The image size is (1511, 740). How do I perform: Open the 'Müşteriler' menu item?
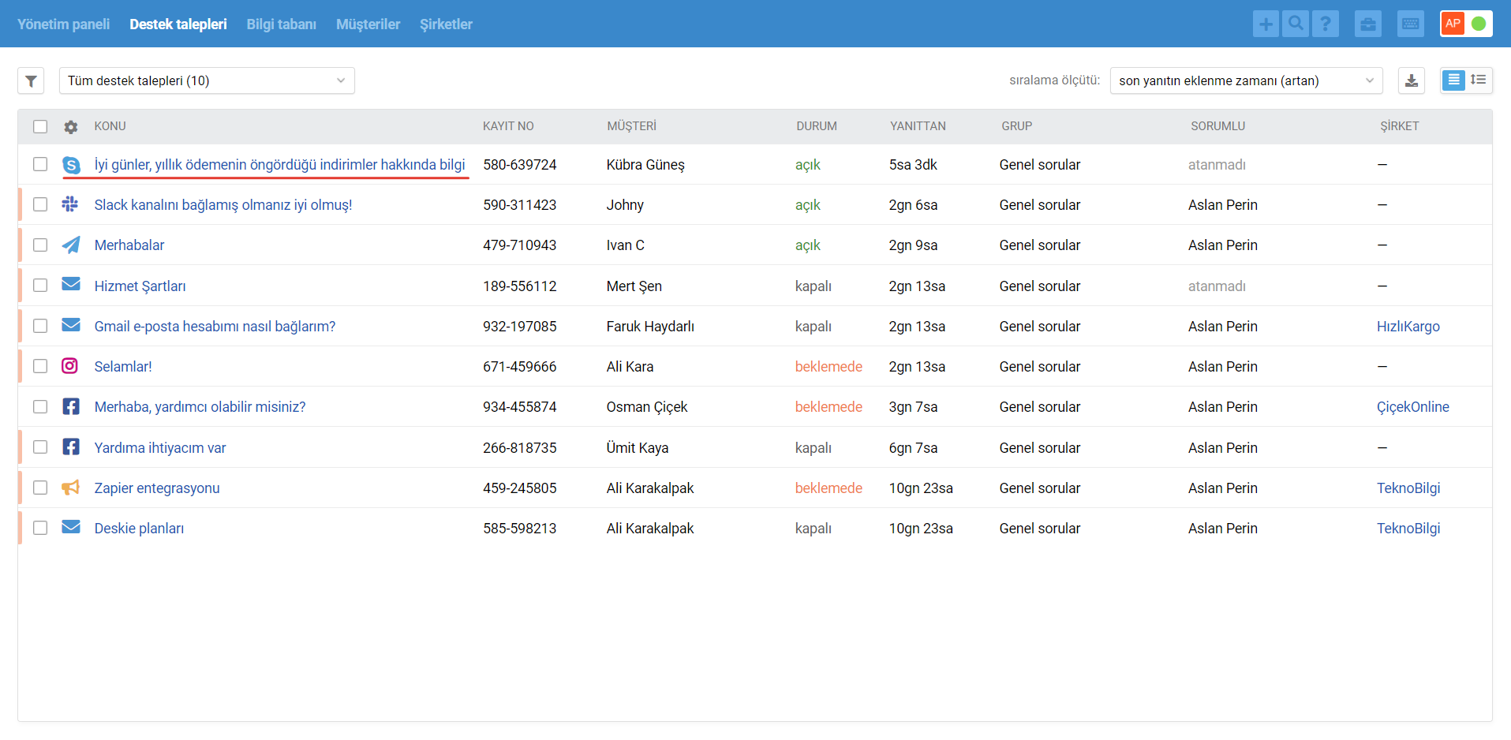tap(368, 24)
